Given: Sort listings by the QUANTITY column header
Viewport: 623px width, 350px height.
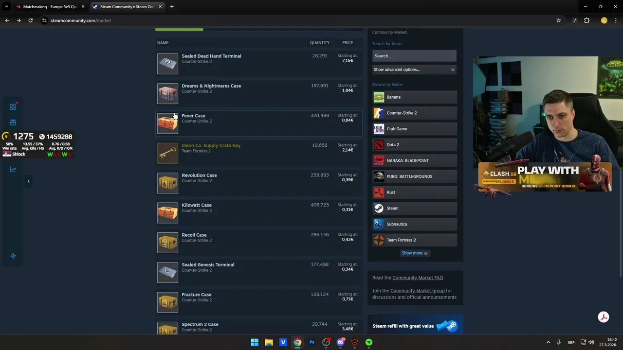Looking at the screenshot, I should (x=320, y=43).
